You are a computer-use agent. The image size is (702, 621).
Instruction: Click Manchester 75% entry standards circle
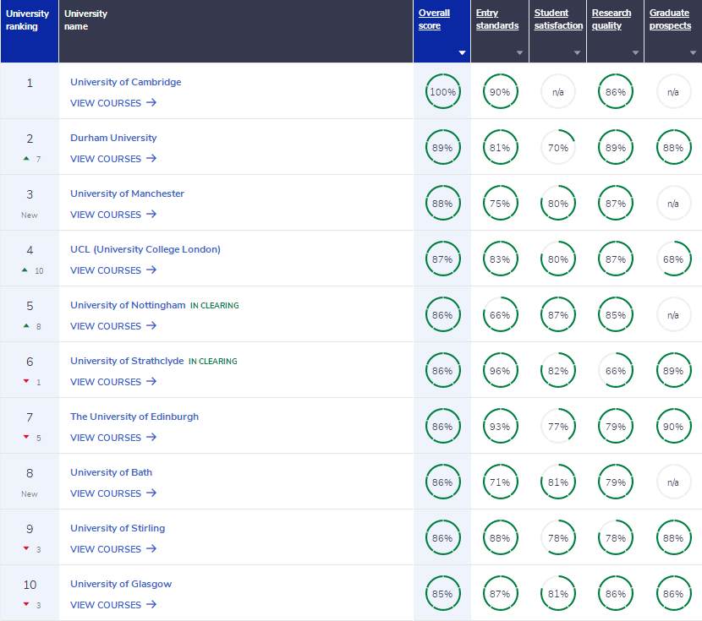(x=500, y=204)
